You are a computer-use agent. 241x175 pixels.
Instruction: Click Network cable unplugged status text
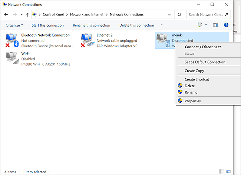117,41
